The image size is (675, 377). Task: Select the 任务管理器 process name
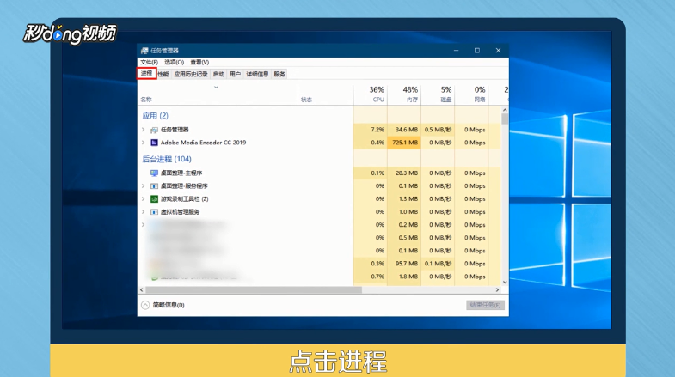[x=175, y=130]
